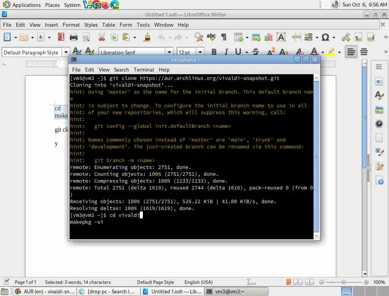Viewport: 389px width, 296px height.
Task: Click the New document icon in Writer toolbar
Action: pos(7,37)
